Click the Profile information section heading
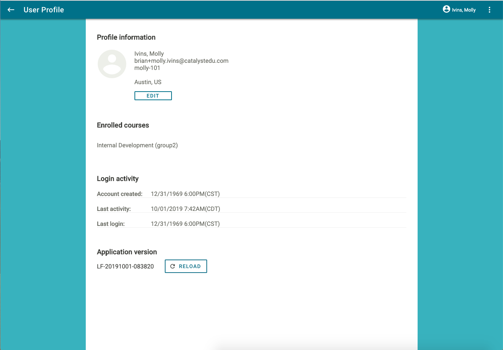The height and width of the screenshot is (350, 503). (x=126, y=37)
